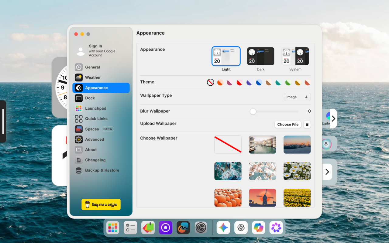Screen dimensions: 389x243
Task: Open the checklist app in the dock
Action: 130,228
